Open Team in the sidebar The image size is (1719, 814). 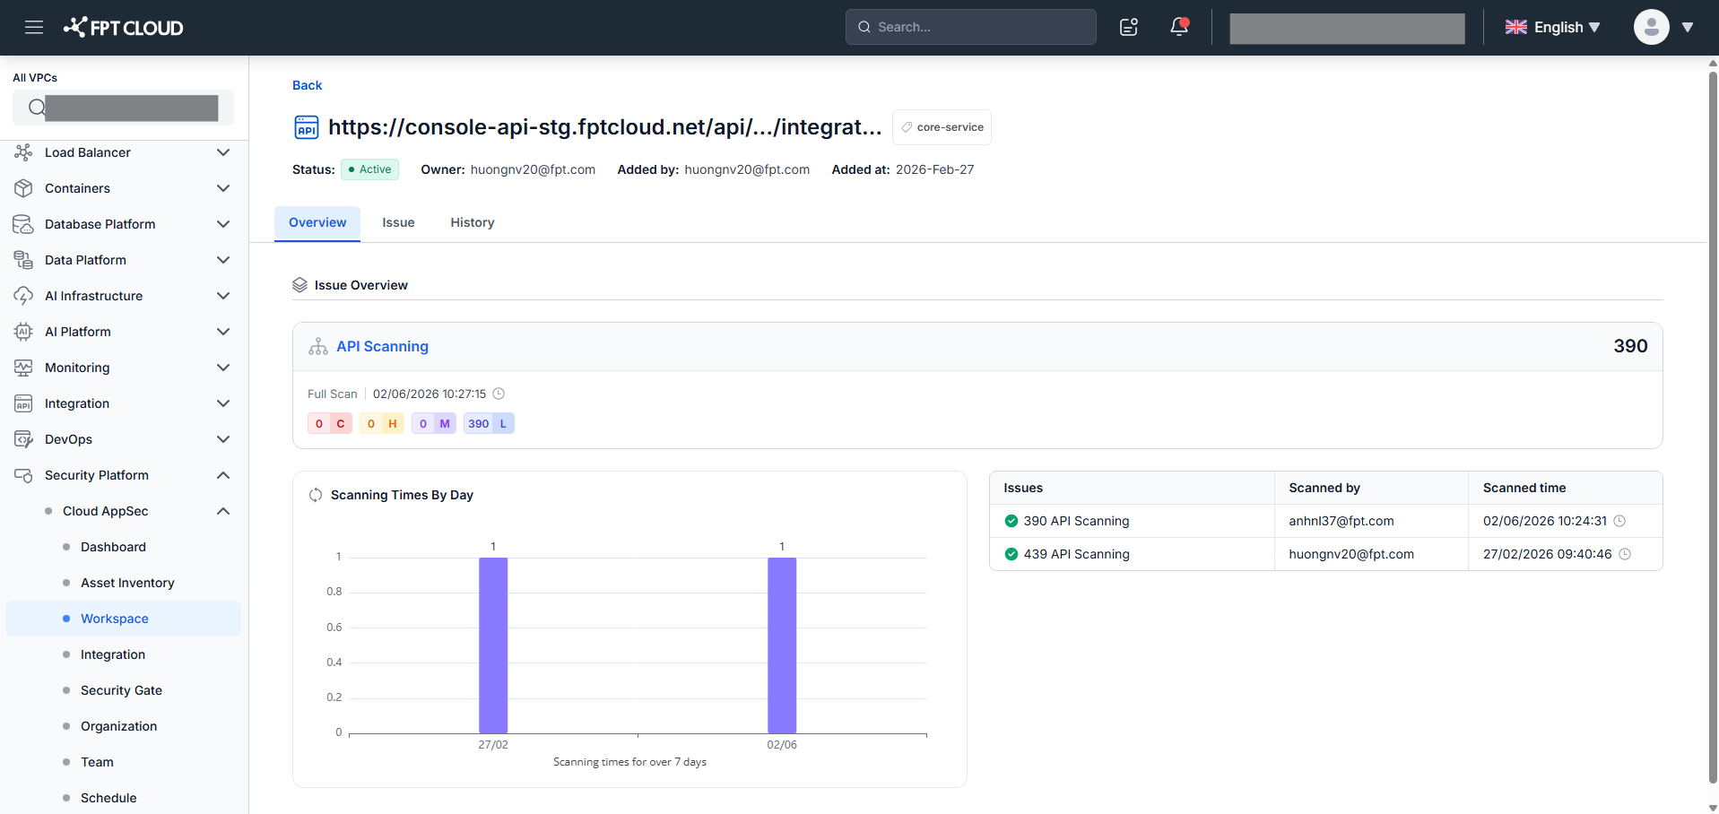[97, 762]
